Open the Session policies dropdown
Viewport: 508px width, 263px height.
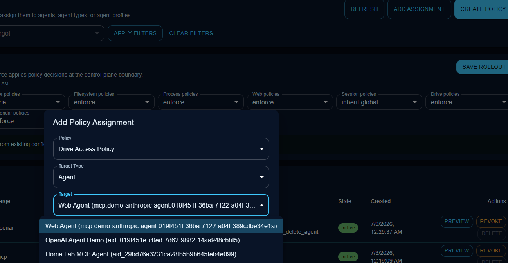[x=379, y=102]
